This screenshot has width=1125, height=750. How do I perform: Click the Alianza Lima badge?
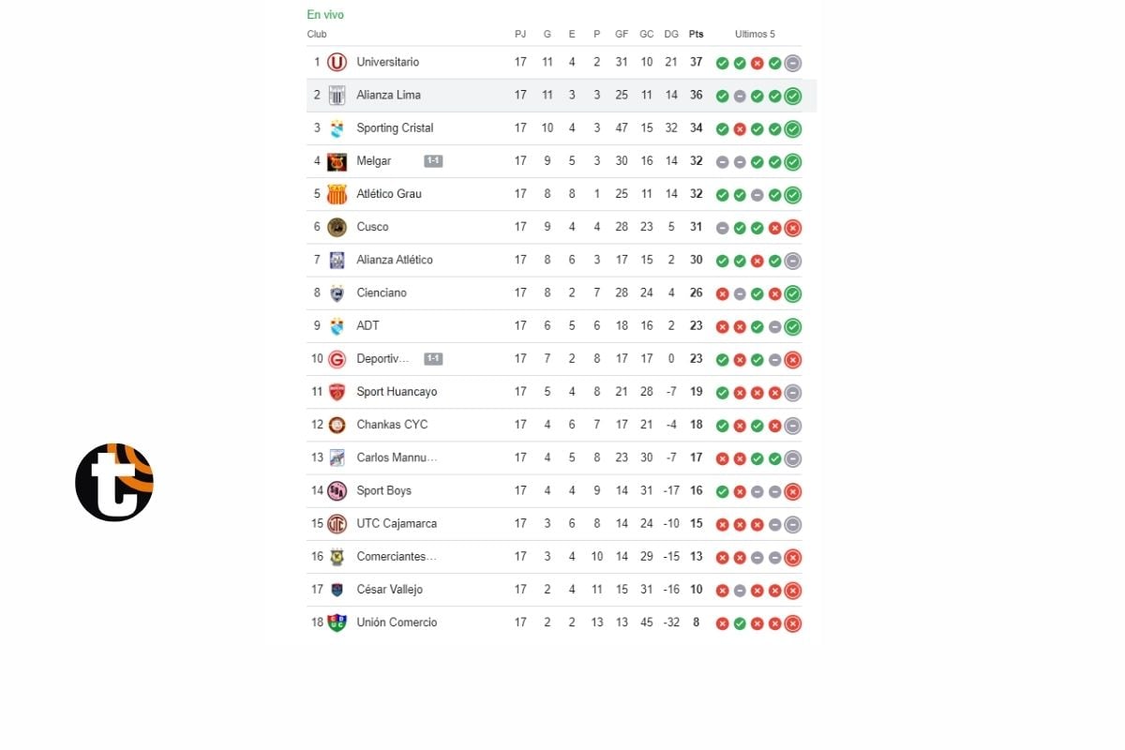click(x=337, y=95)
